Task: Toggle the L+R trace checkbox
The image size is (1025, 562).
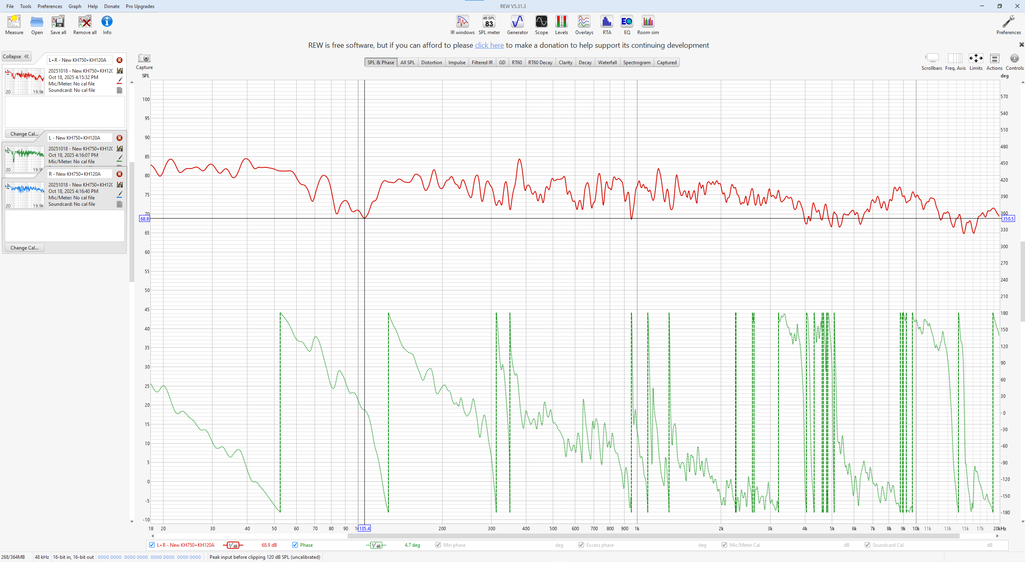Action: [x=152, y=545]
